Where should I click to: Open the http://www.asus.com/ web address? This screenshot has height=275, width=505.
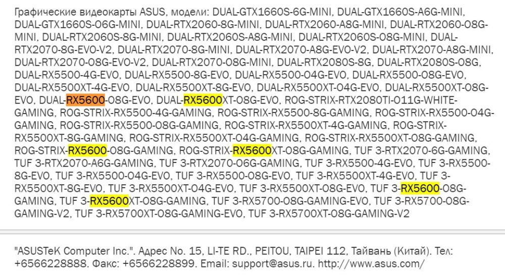pos(371,264)
